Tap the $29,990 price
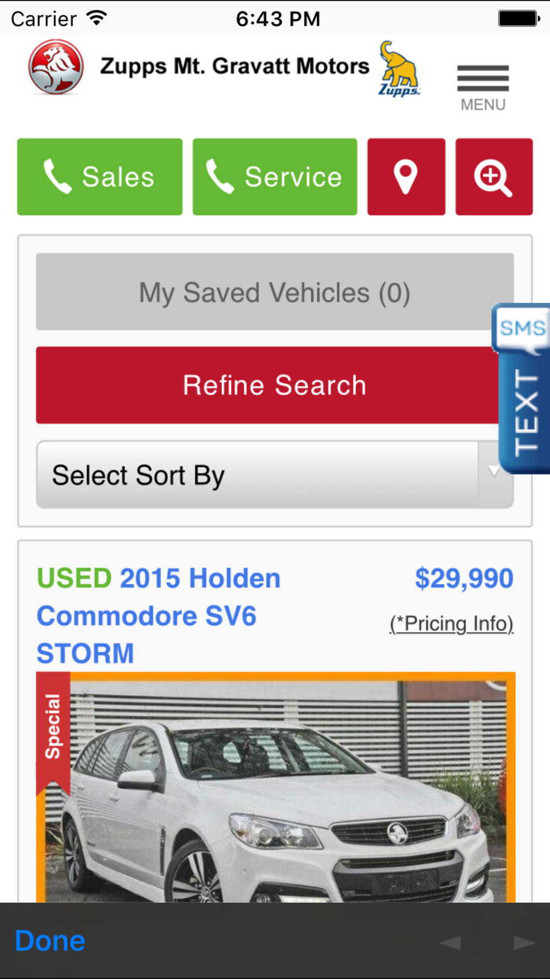This screenshot has width=550, height=979. coord(464,579)
